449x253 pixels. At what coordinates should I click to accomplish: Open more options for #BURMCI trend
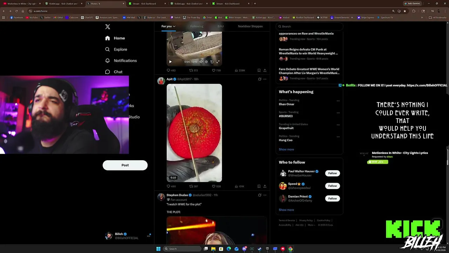(x=338, y=113)
